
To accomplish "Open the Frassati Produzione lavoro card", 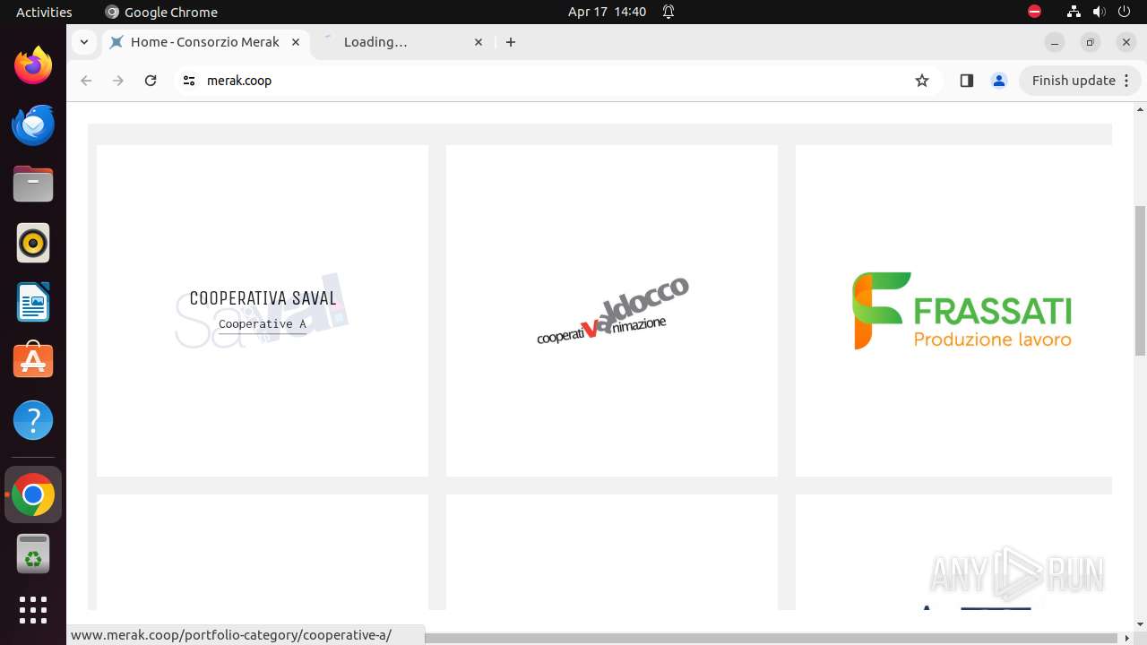I will [953, 311].
